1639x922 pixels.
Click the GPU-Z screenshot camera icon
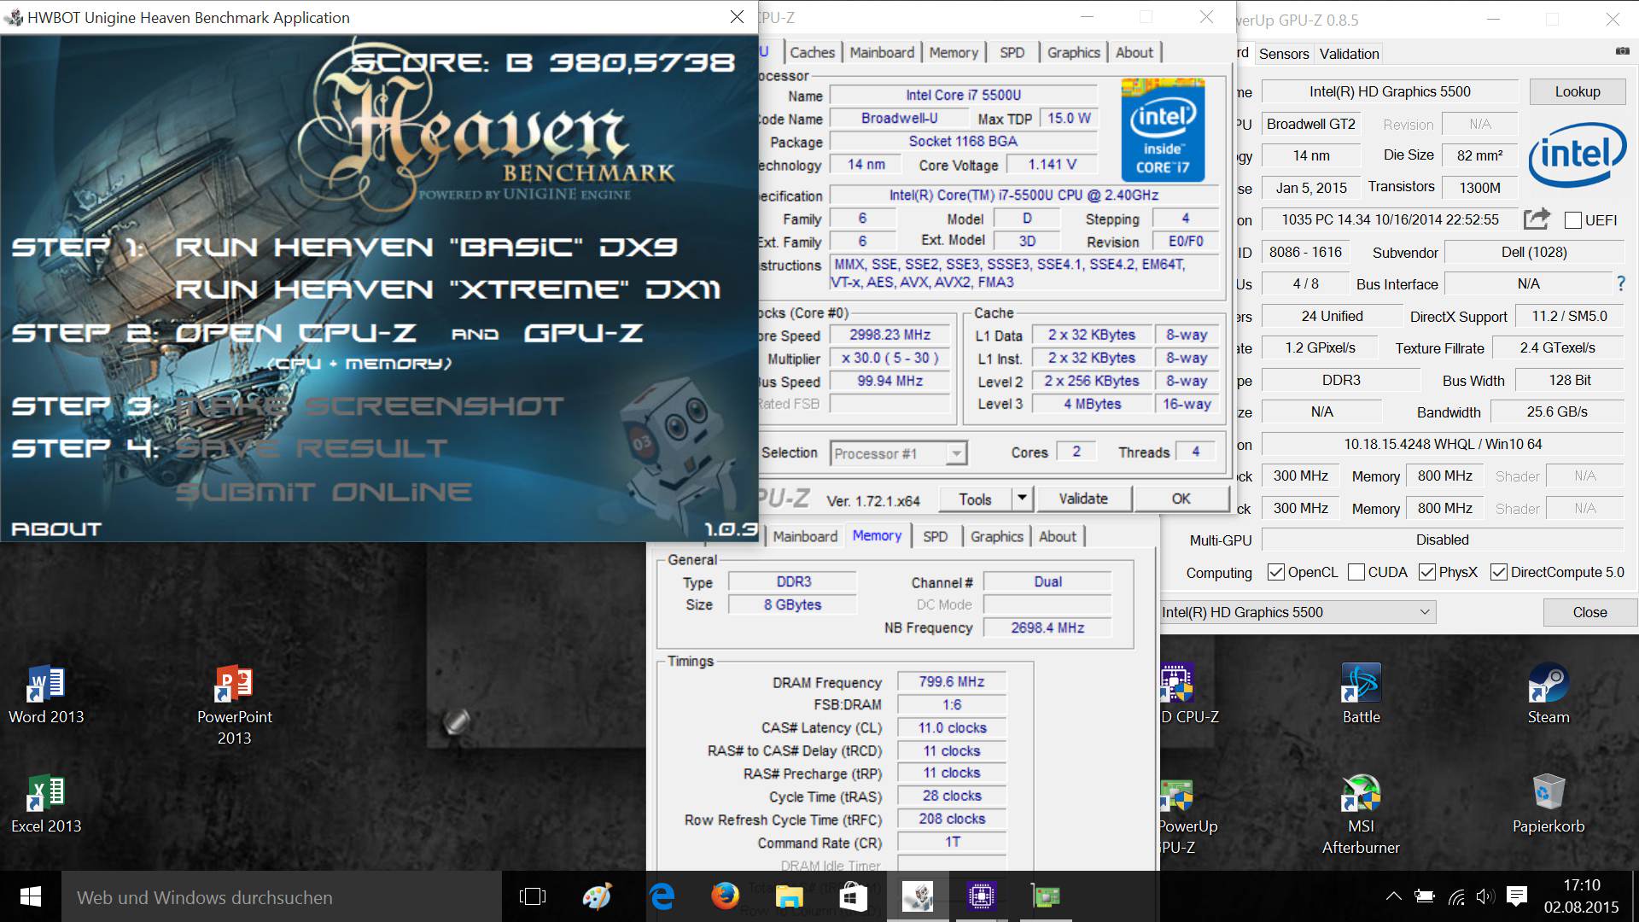(x=1622, y=52)
